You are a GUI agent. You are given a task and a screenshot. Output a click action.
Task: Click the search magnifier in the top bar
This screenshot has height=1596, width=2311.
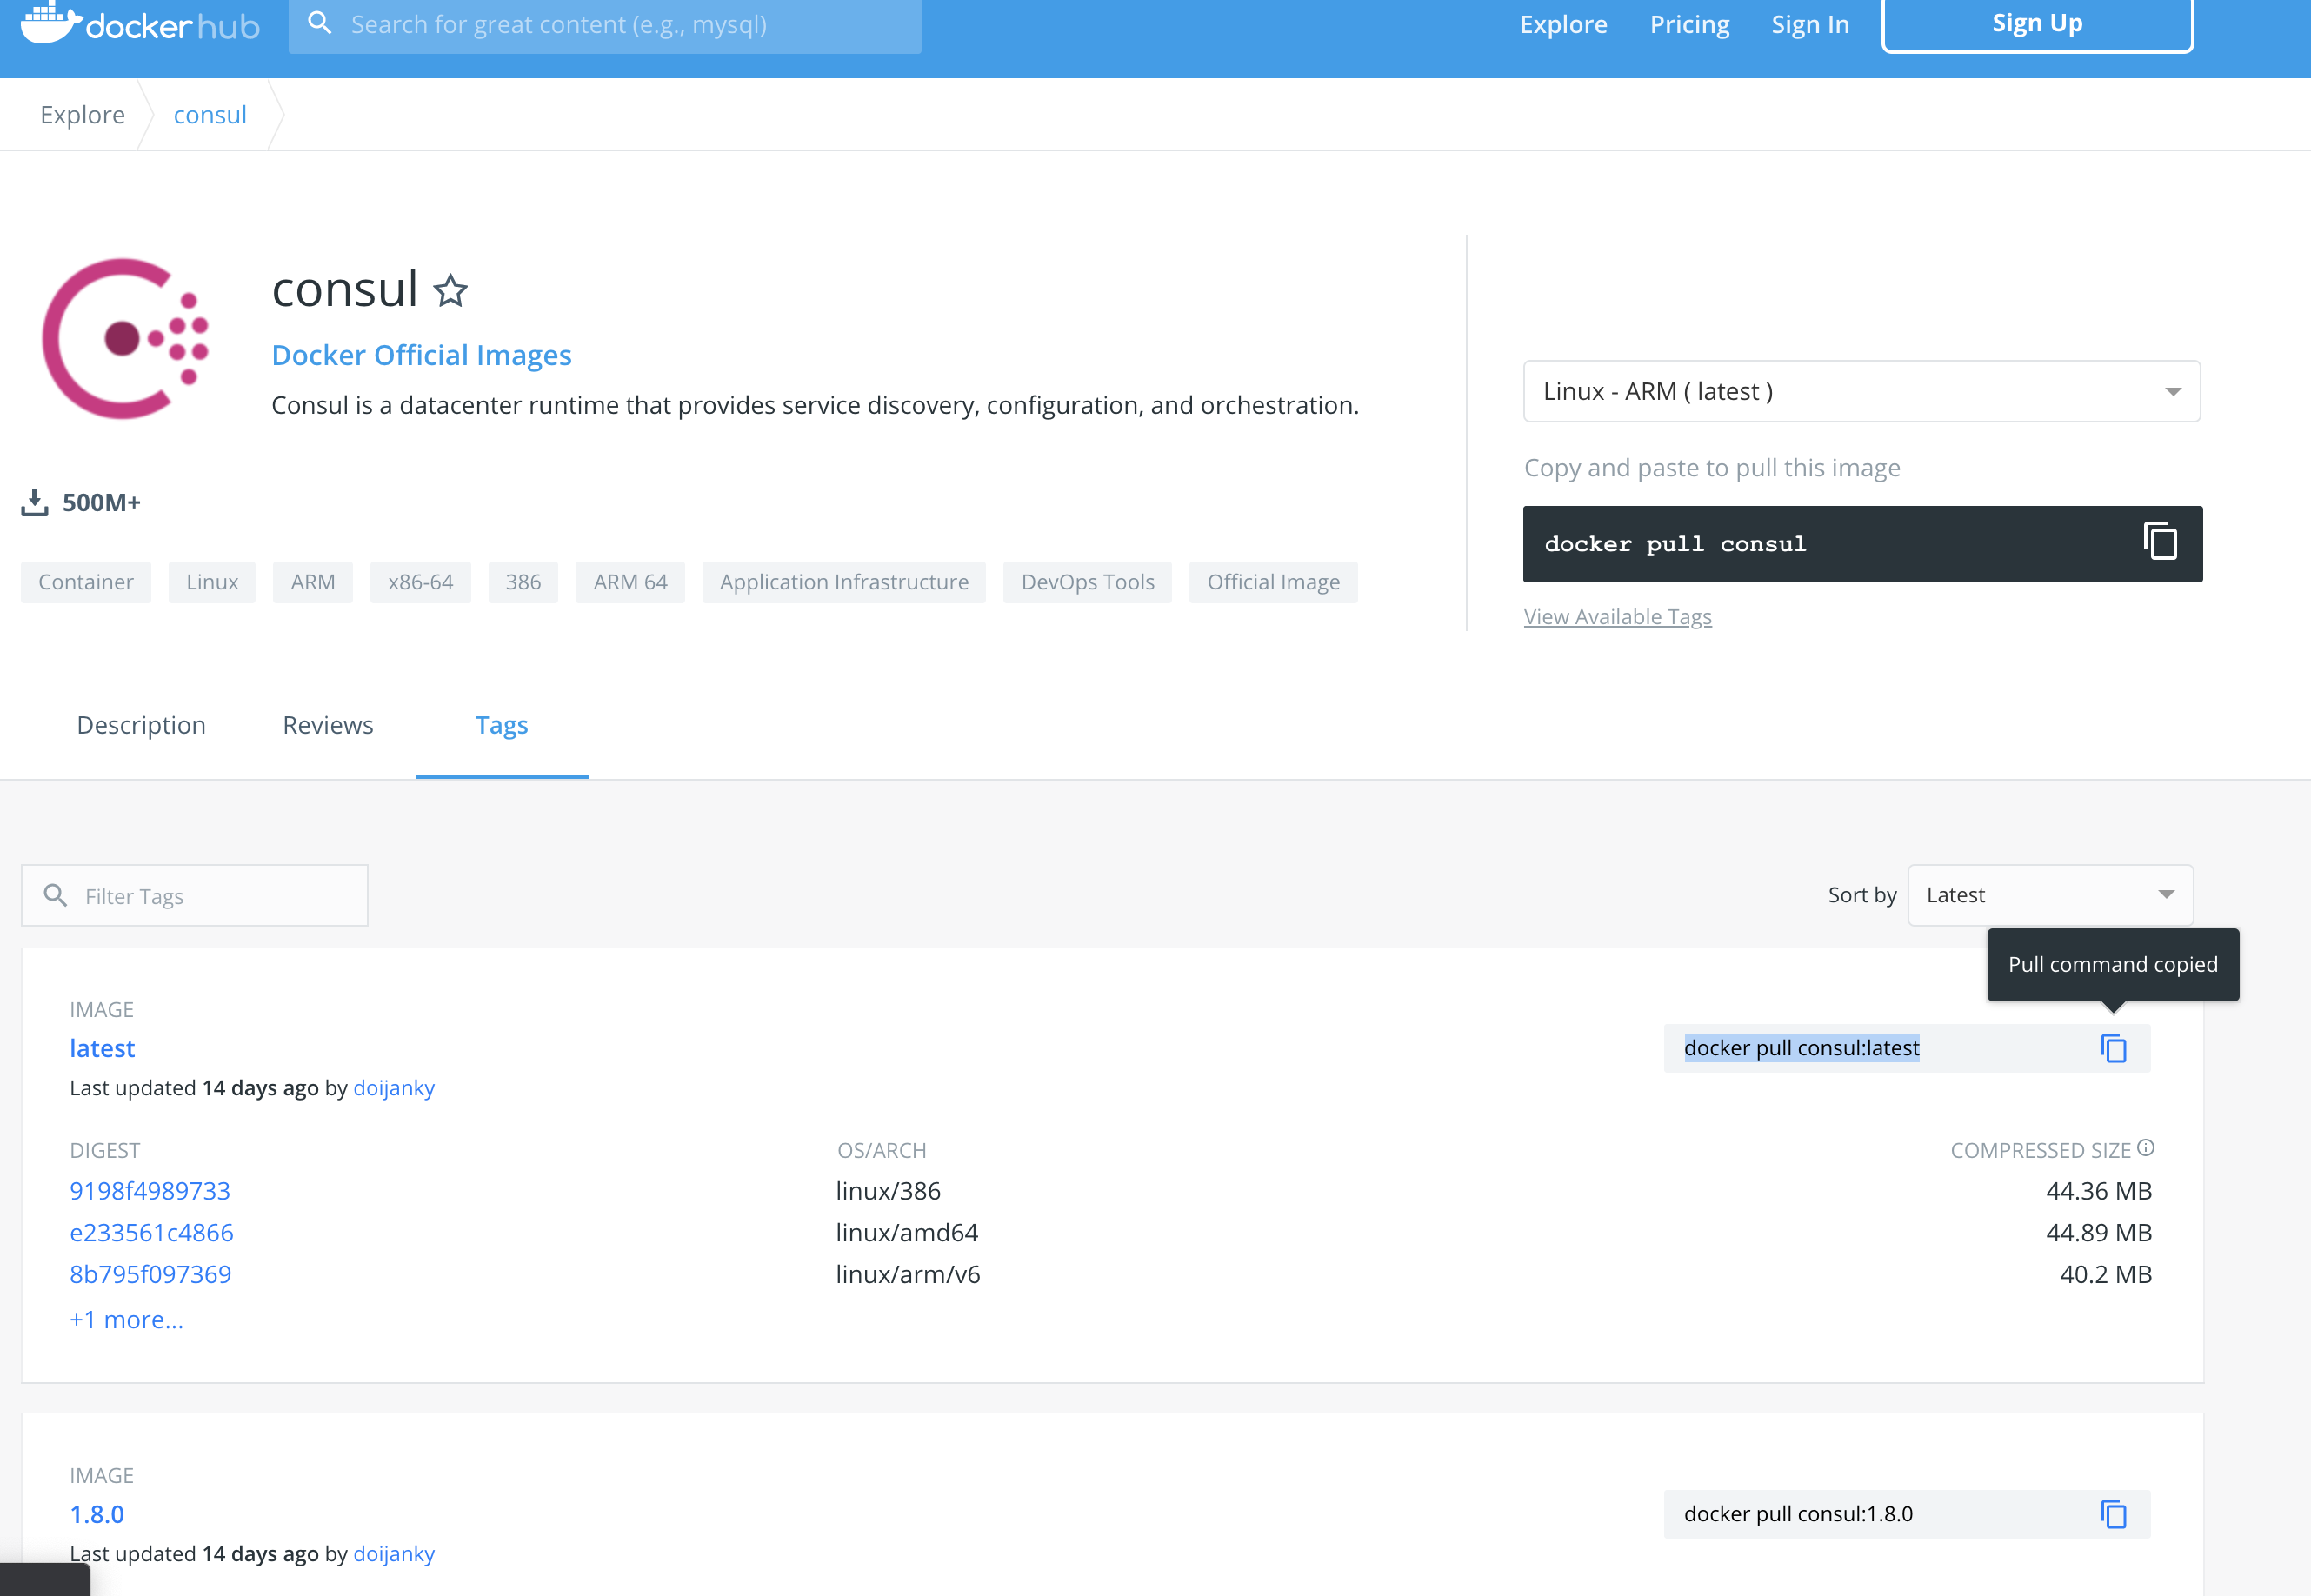pyautogui.click(x=321, y=22)
